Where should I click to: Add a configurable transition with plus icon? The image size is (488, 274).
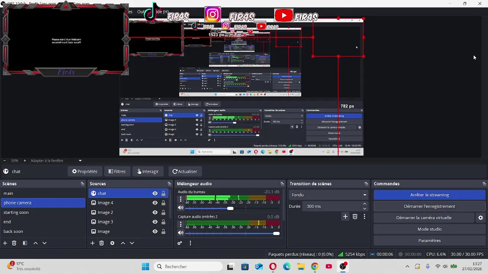pyautogui.click(x=345, y=217)
